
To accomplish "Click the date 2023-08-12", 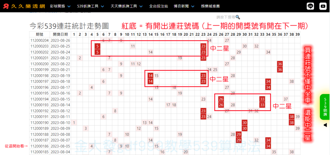I will pos(60,111).
